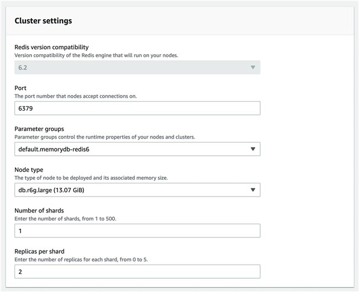Click into the Number of shards field

point(137,231)
